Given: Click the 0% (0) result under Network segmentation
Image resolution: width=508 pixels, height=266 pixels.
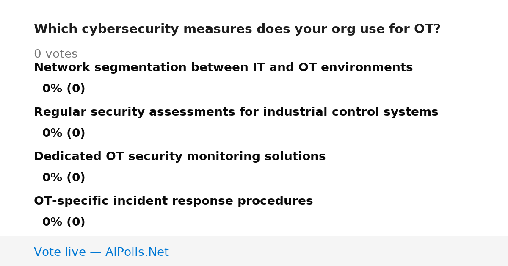Looking at the screenshot, I should [x=63, y=89].
